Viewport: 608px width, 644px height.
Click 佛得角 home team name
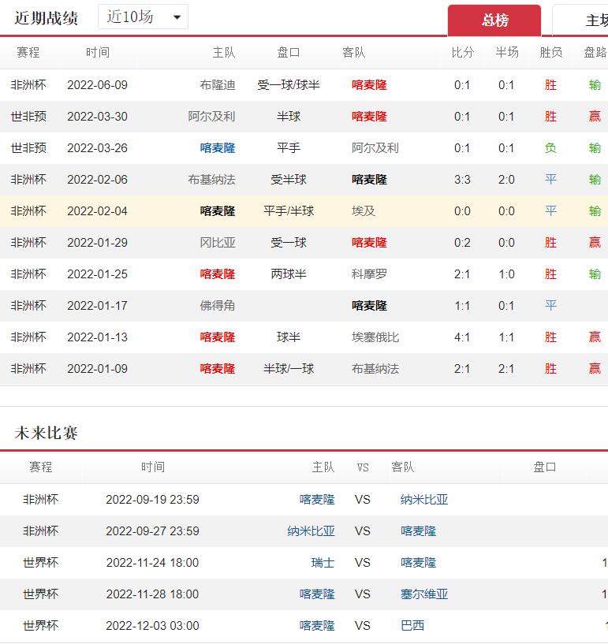pyautogui.click(x=218, y=306)
